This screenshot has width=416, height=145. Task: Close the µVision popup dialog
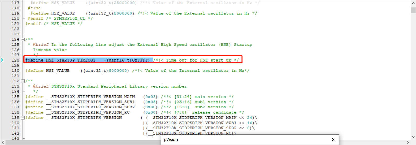pos(333,140)
